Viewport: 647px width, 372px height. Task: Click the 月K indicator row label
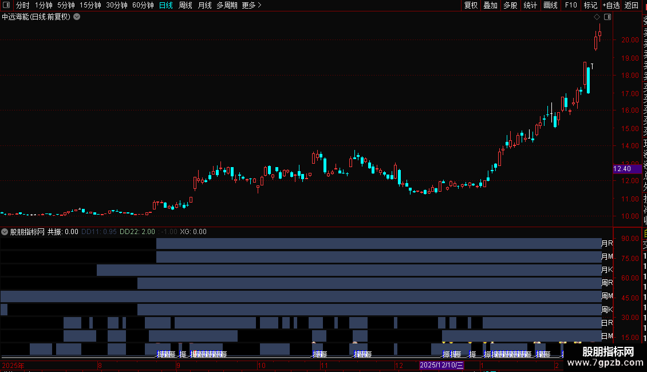click(x=607, y=270)
